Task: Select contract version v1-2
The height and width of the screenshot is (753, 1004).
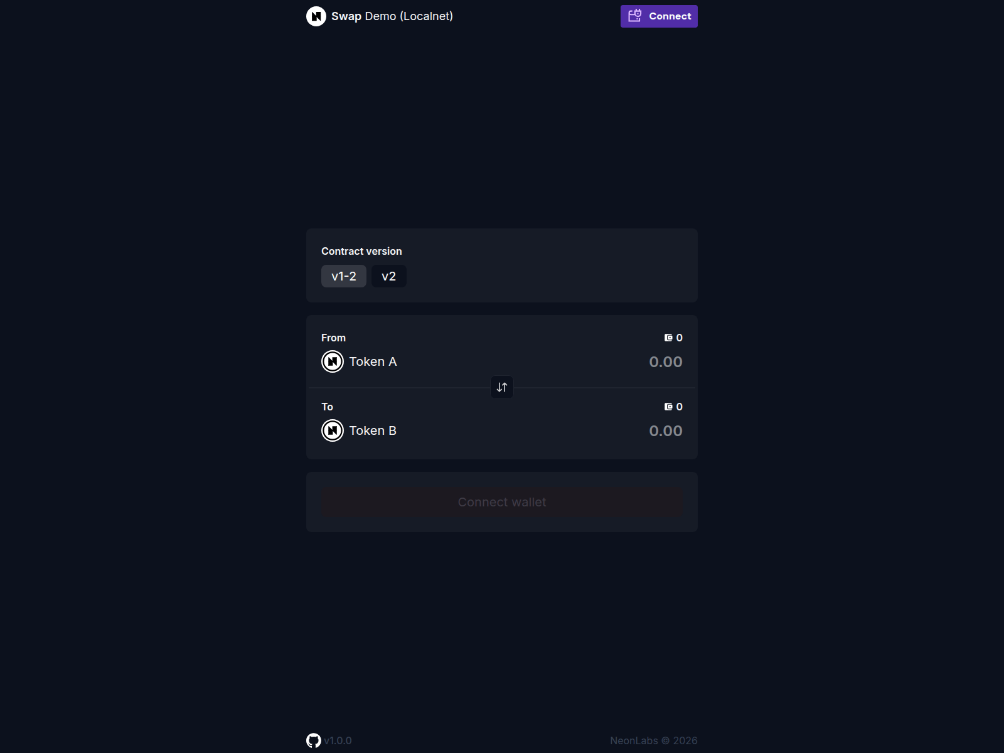Action: coord(344,276)
